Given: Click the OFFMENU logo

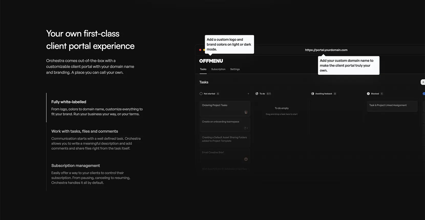Looking at the screenshot, I should 211,61.
